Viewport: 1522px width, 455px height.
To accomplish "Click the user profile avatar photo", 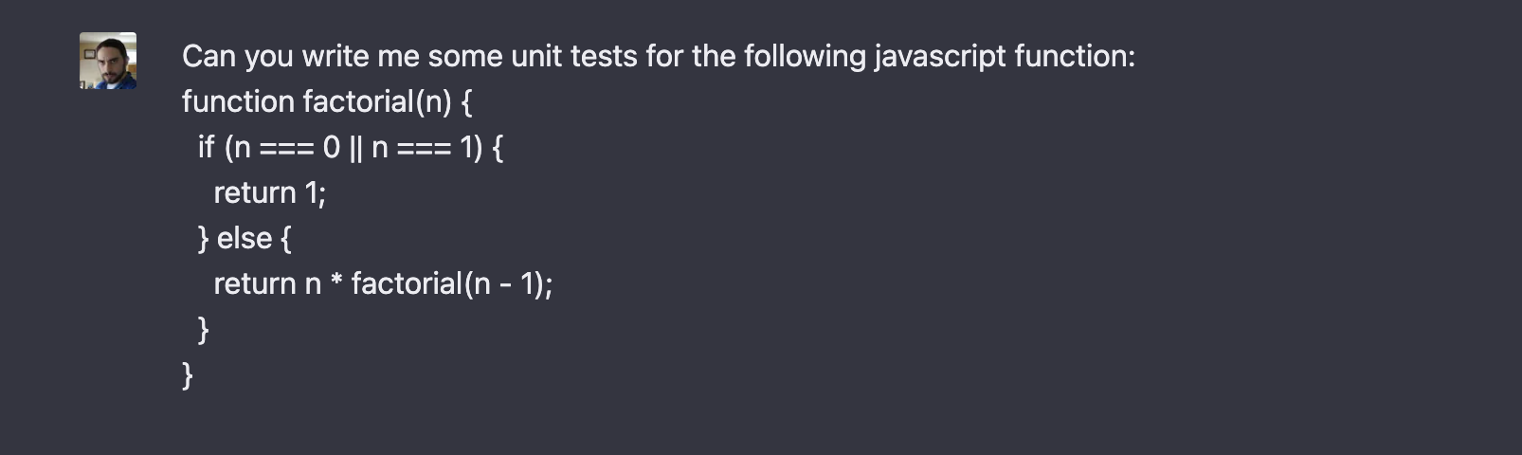I will (107, 61).
